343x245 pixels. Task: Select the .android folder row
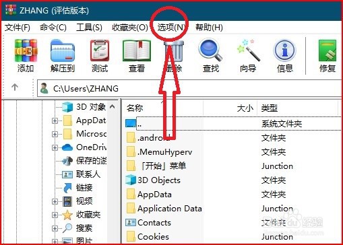tap(232, 137)
